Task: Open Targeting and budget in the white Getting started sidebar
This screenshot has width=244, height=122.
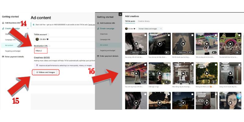Action: point(13,51)
